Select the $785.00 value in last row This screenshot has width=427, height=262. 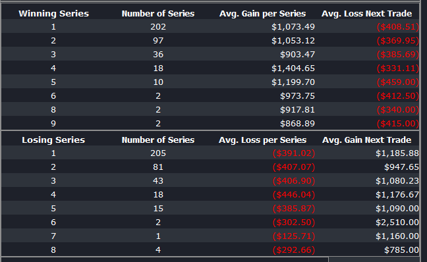401,249
